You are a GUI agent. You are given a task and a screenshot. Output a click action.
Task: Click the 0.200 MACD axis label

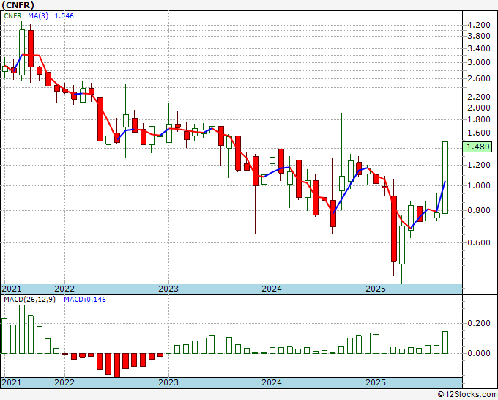coord(479,323)
